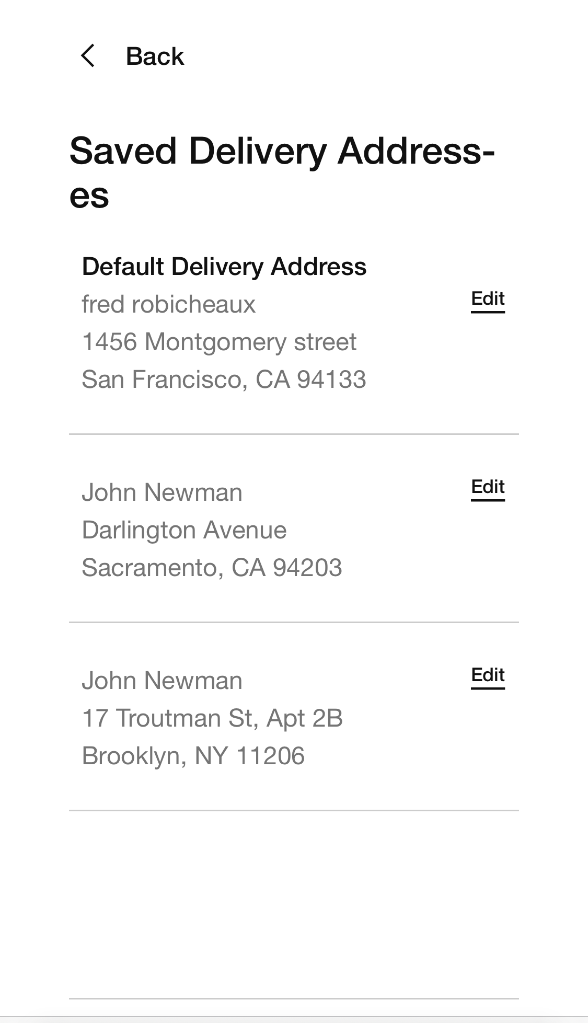Image resolution: width=588 pixels, height=1023 pixels.
Task: Click the first John Newman name label
Action: [162, 492]
